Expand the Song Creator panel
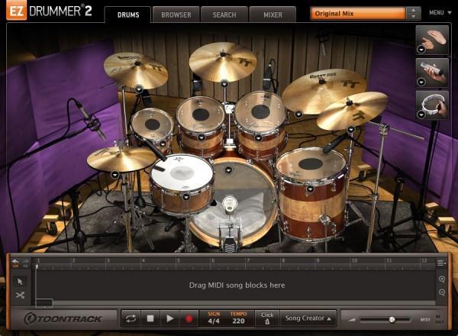 [308, 318]
